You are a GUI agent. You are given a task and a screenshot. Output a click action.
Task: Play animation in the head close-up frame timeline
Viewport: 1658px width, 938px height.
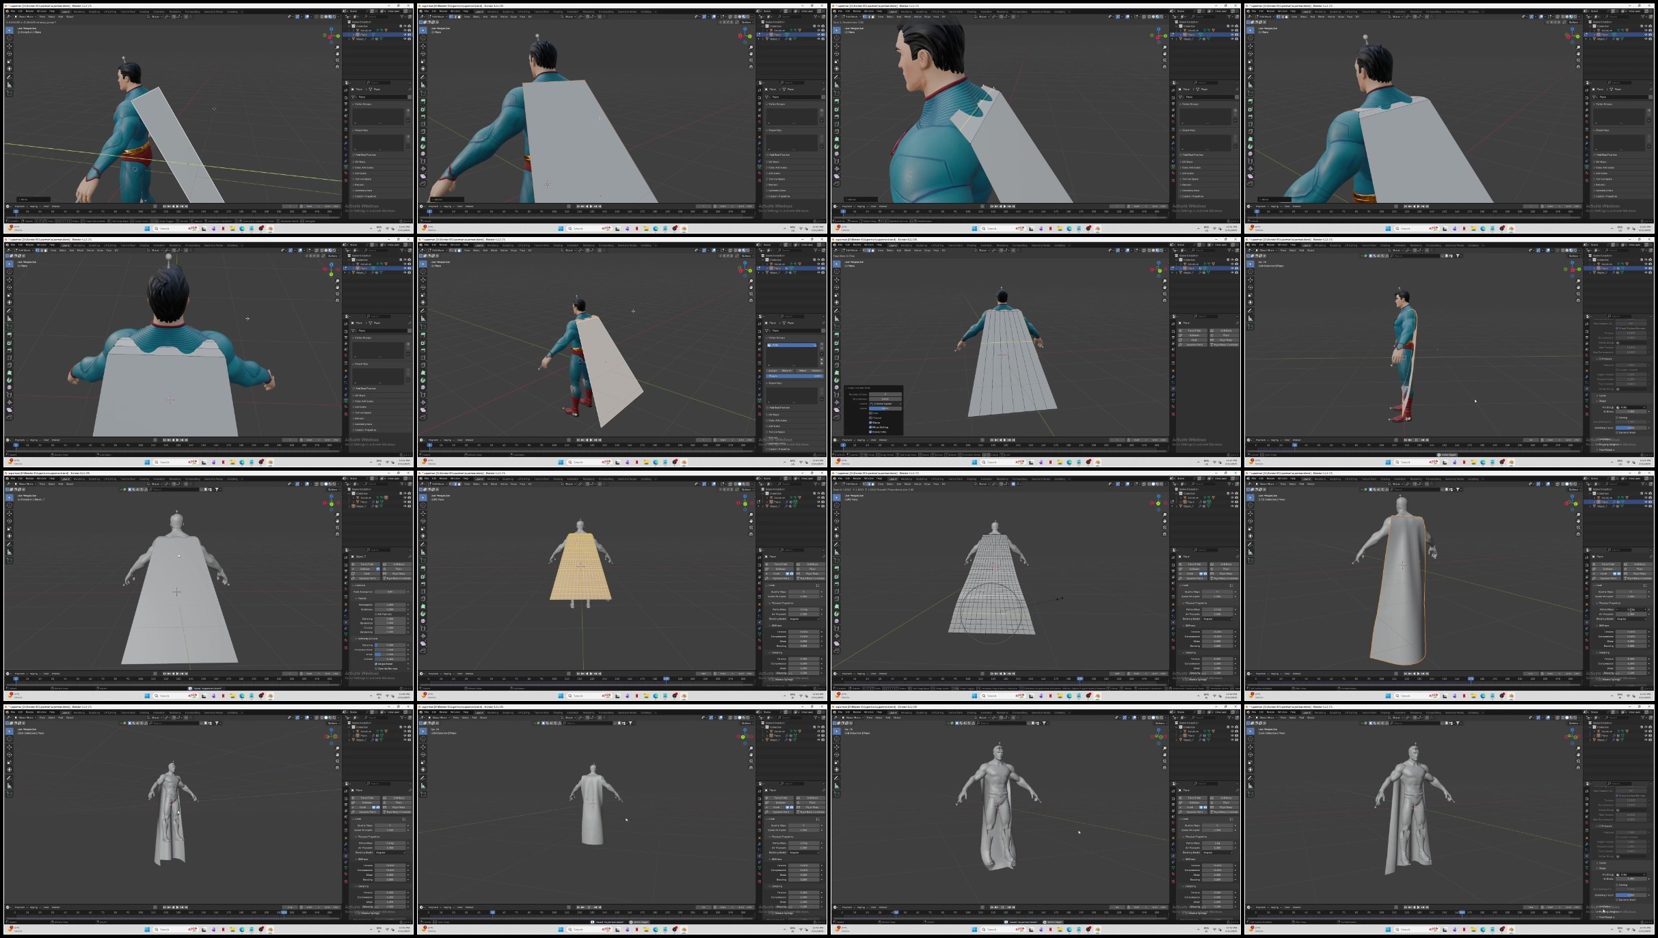(x=1004, y=206)
